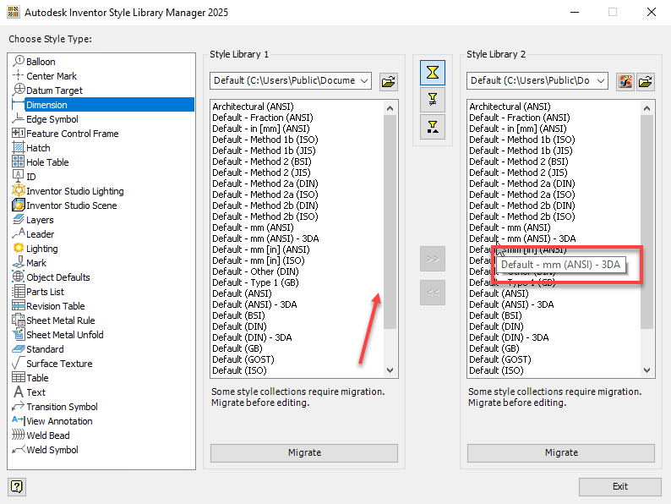Open the help question mark icon
Screen dimensions: 671x504
point(17,486)
